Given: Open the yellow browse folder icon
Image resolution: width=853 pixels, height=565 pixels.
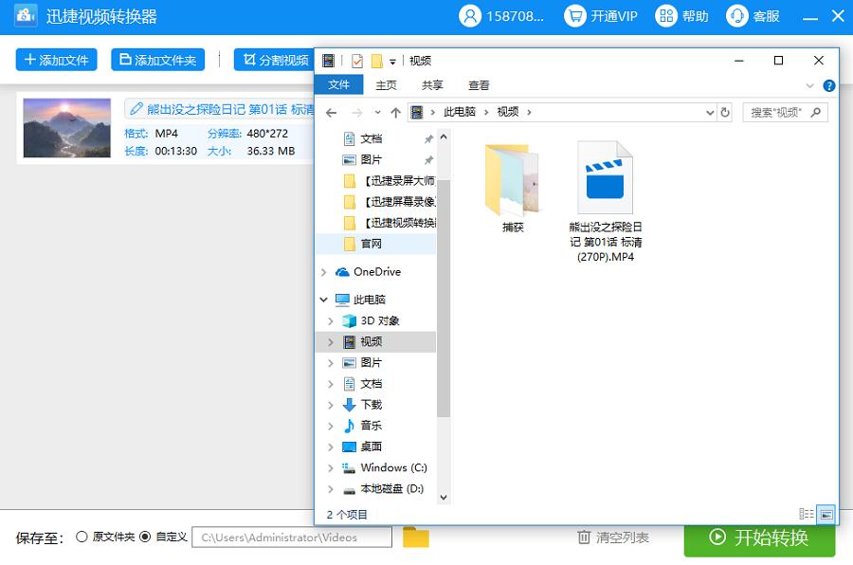Looking at the screenshot, I should pyautogui.click(x=416, y=538).
